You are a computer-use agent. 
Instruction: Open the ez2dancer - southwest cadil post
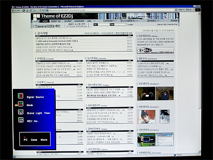click(99, 137)
